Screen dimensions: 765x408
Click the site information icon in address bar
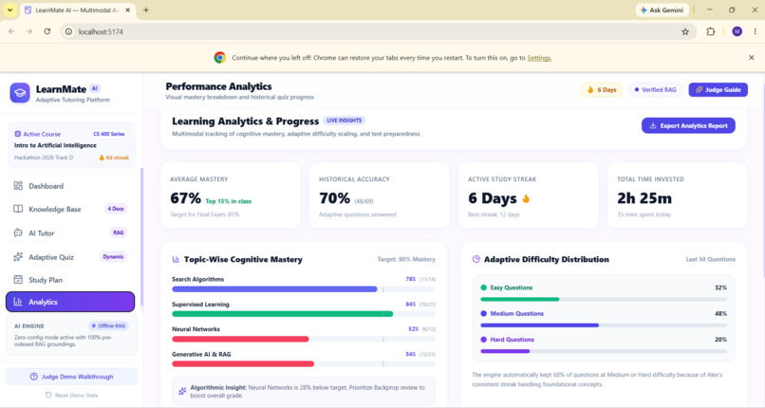(x=68, y=31)
